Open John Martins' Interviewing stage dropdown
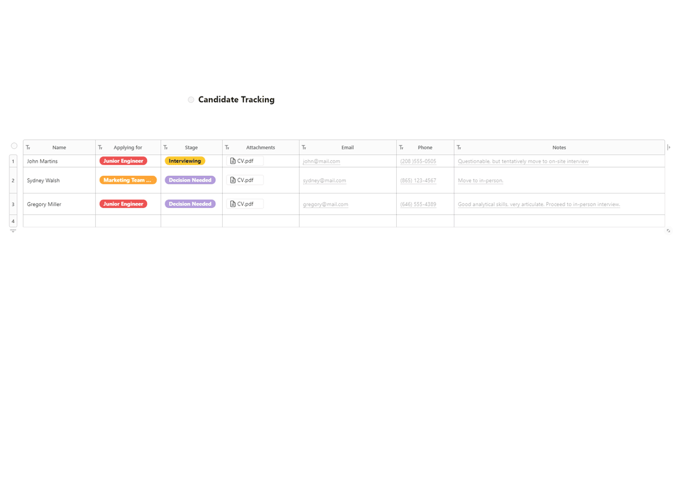Image resolution: width=680 pixels, height=479 pixels. point(185,161)
